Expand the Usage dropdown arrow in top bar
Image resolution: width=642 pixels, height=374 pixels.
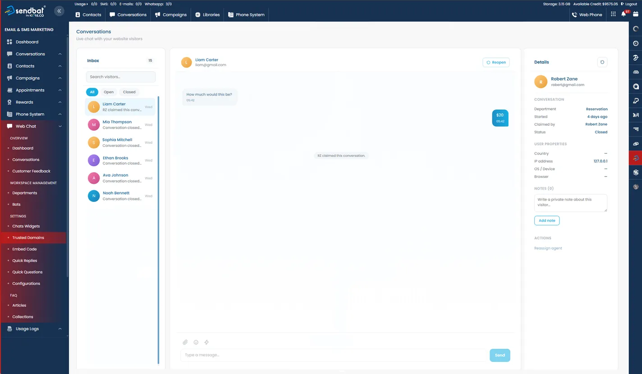88,4
